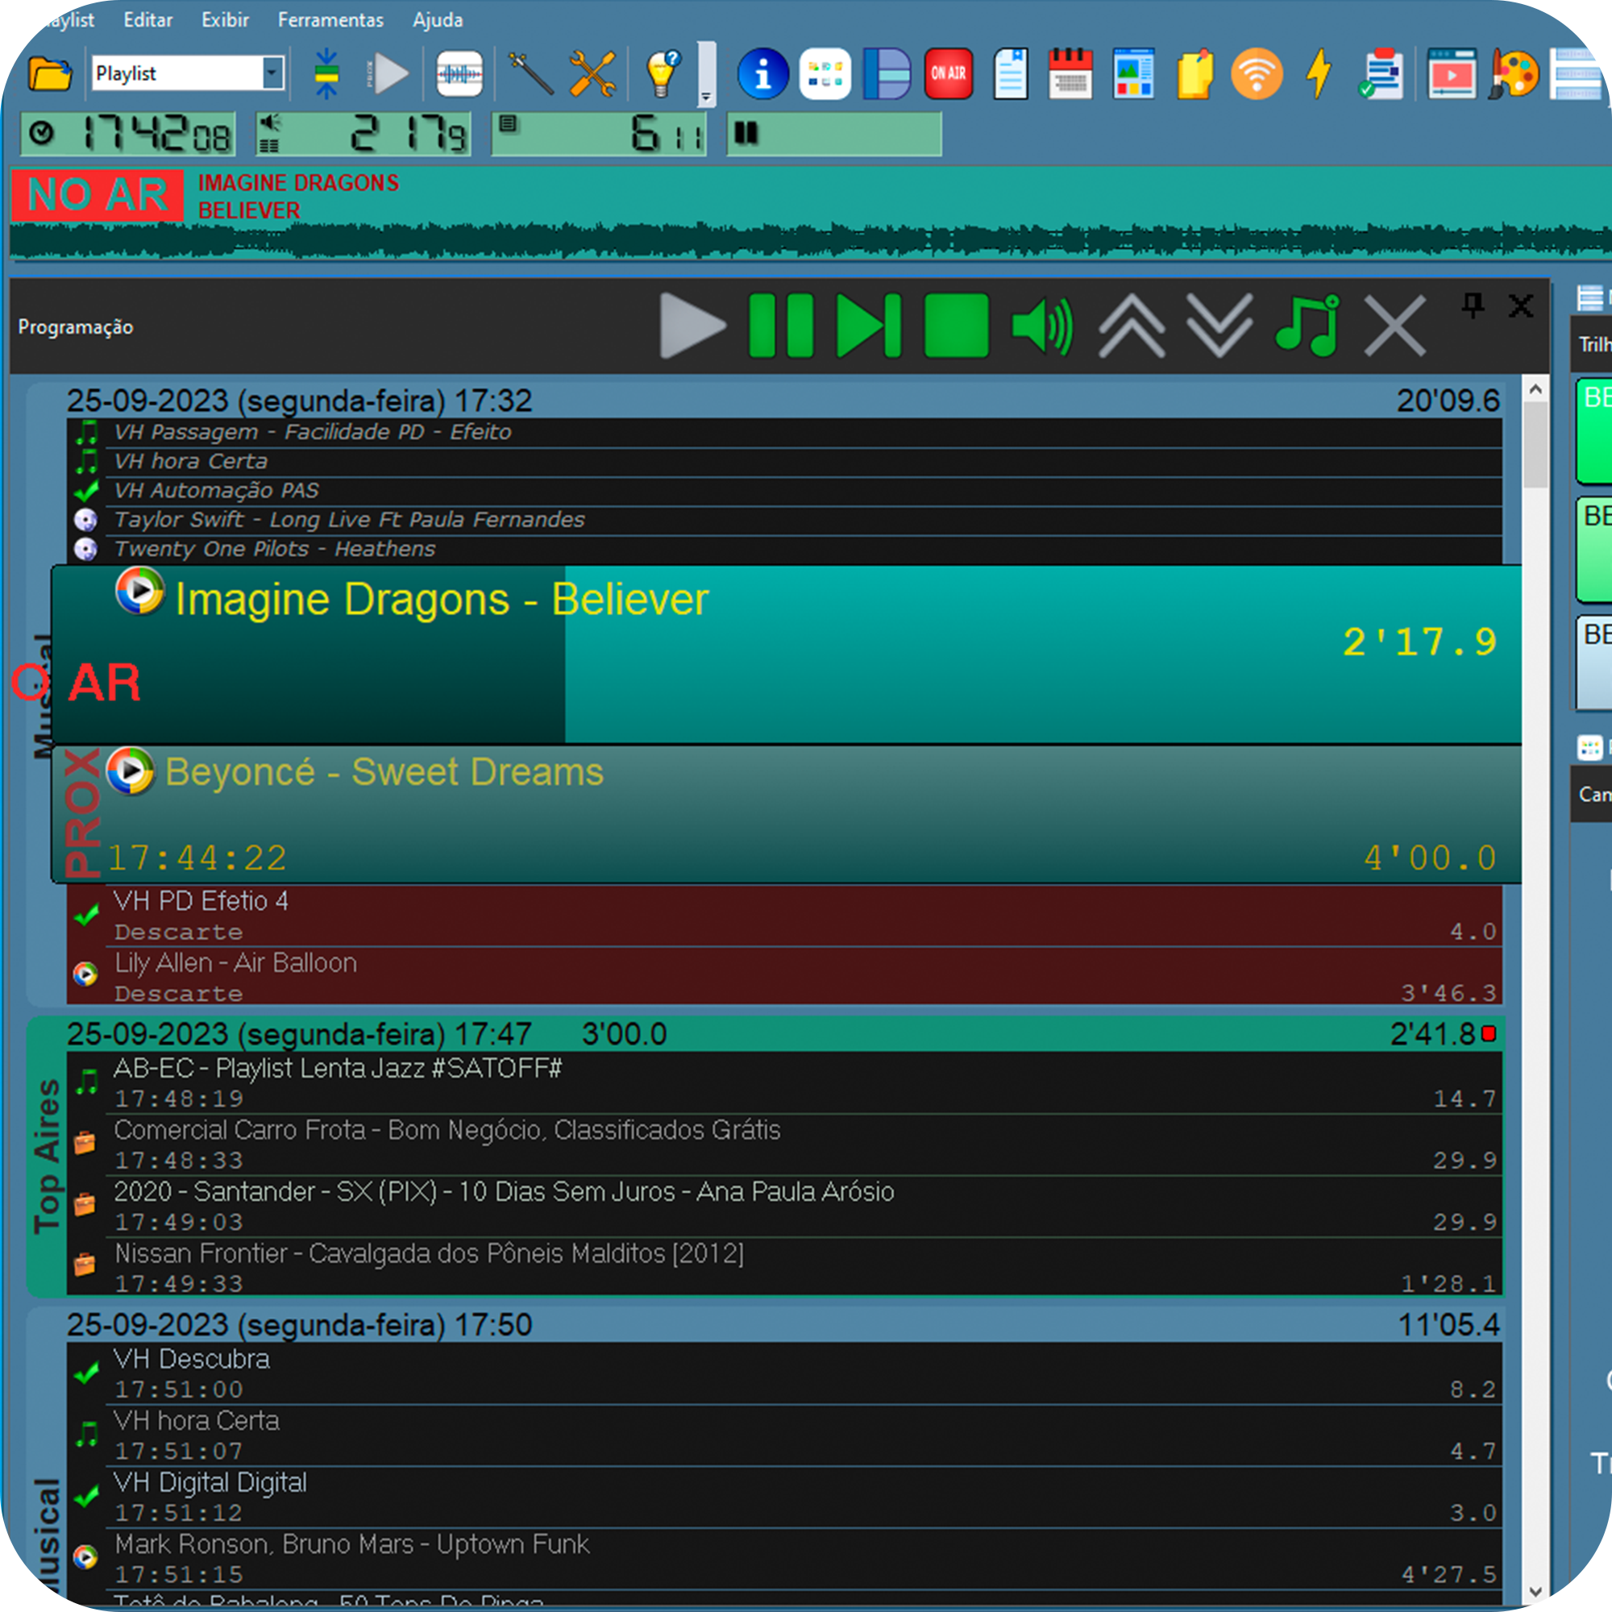Screen dimensions: 1612x1612
Task: Click the orange Wi-Fi streaming icon
Action: pos(1257,73)
